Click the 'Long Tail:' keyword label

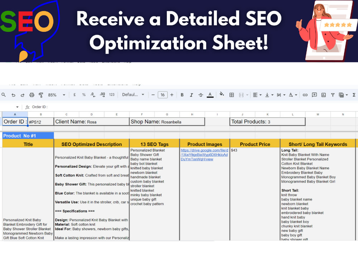(290, 150)
